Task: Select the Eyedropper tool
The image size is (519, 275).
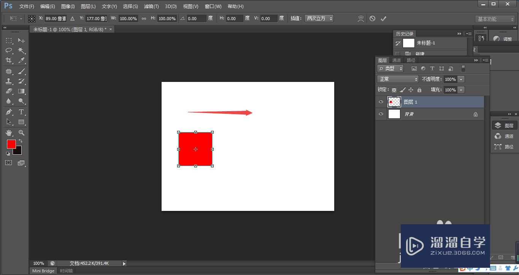Action: click(21, 60)
